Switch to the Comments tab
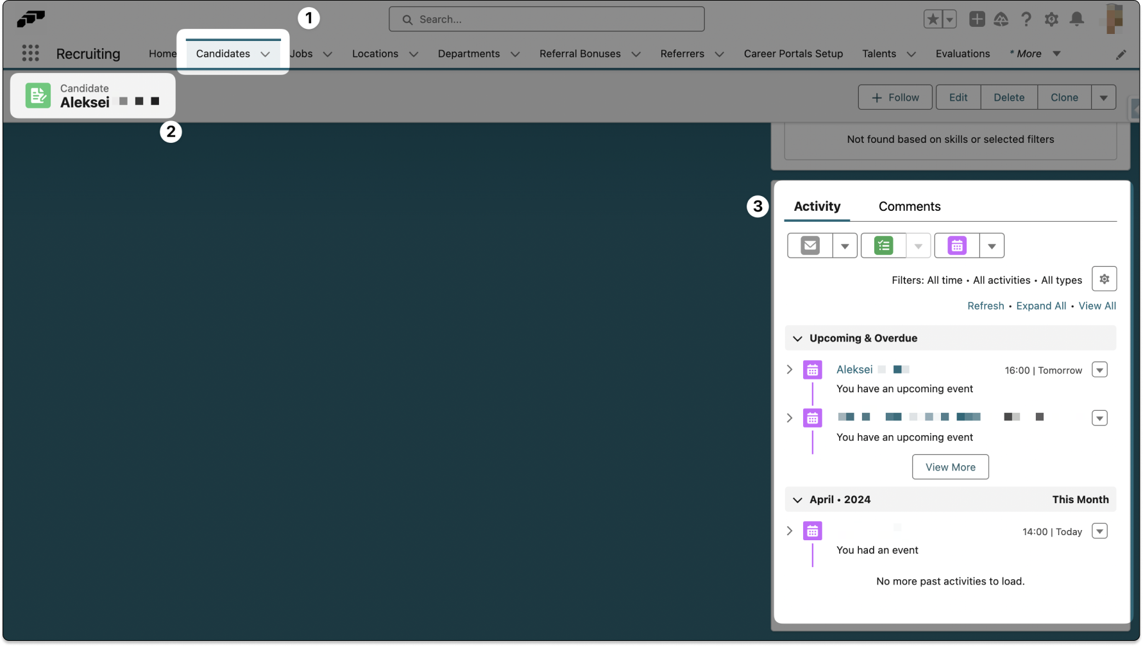Image resolution: width=1143 pixels, height=646 pixels. [x=910, y=206]
